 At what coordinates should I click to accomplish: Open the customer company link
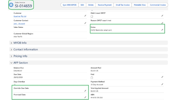coord(20,16)
